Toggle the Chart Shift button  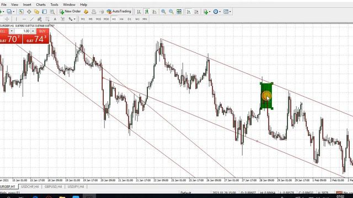click(196, 12)
